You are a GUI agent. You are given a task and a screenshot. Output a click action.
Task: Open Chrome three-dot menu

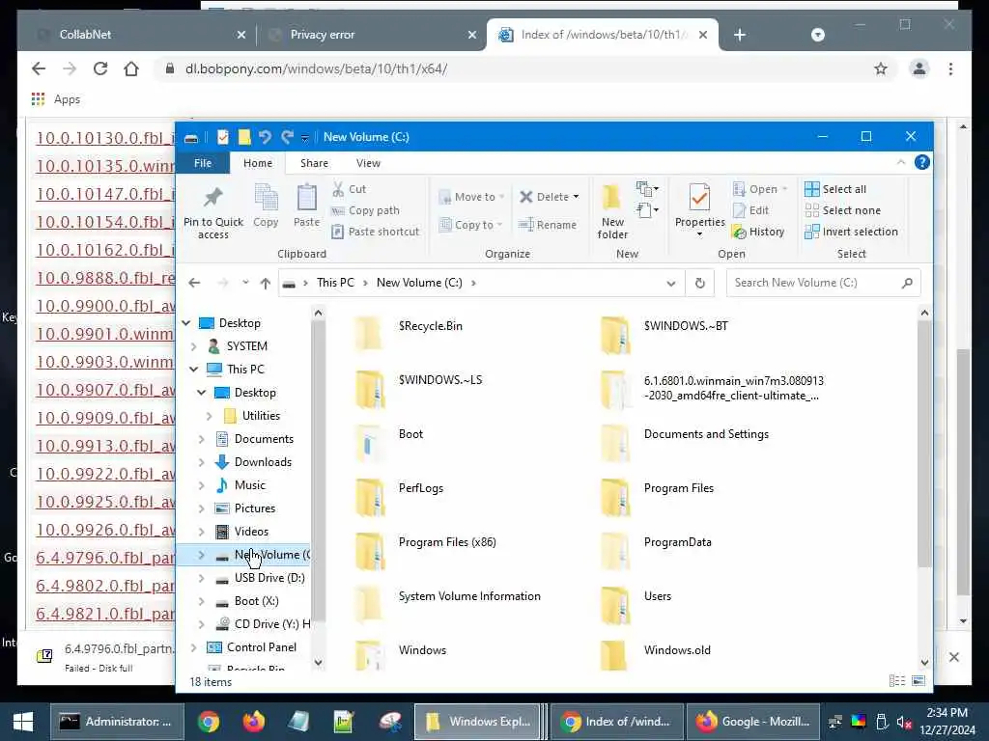pyautogui.click(x=950, y=69)
